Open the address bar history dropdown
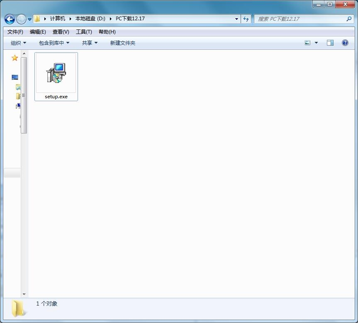This screenshot has width=358, height=323. pyautogui.click(x=236, y=19)
